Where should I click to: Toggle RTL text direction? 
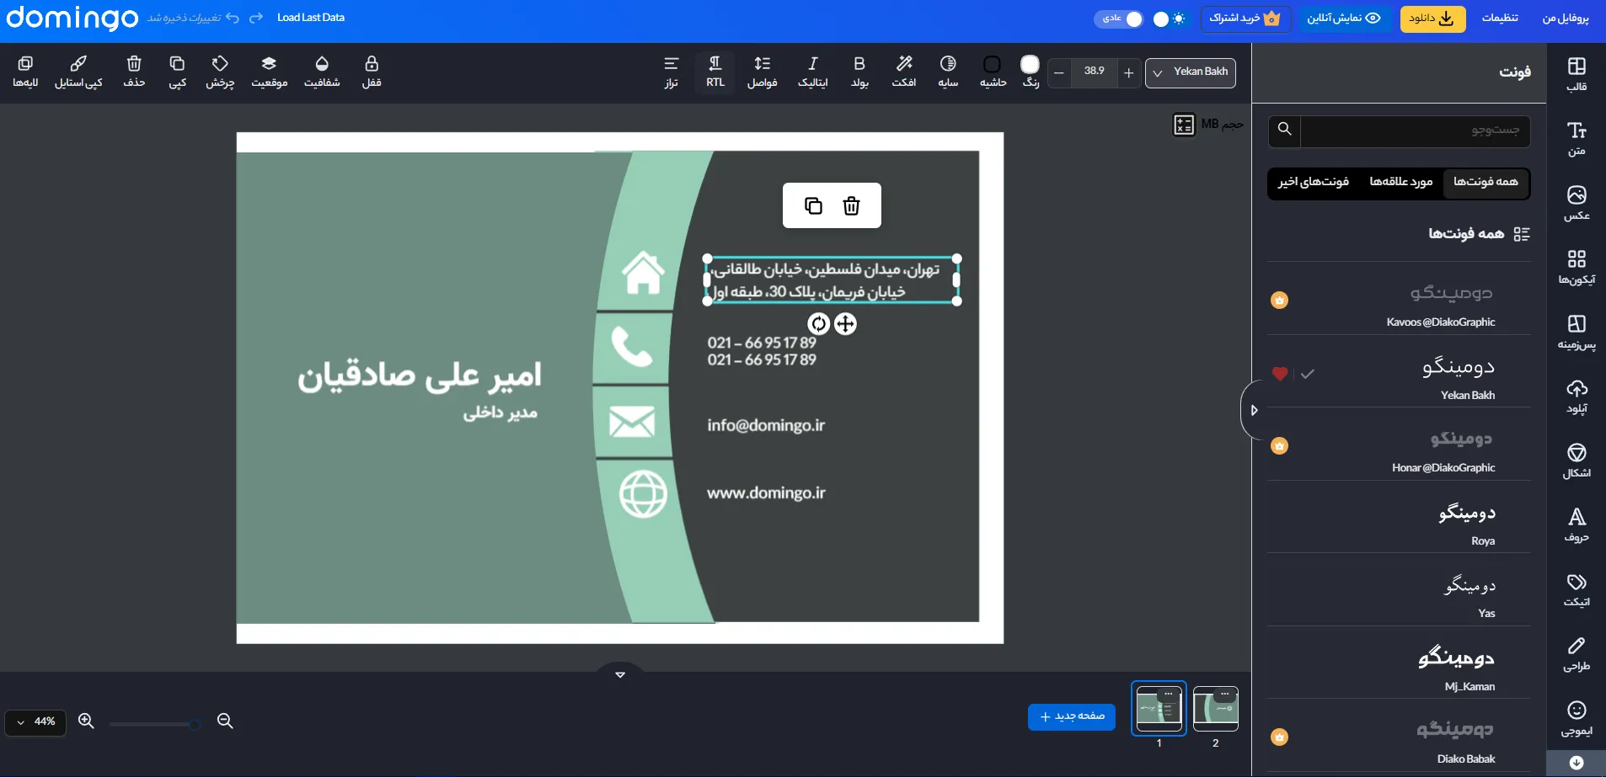[715, 72]
